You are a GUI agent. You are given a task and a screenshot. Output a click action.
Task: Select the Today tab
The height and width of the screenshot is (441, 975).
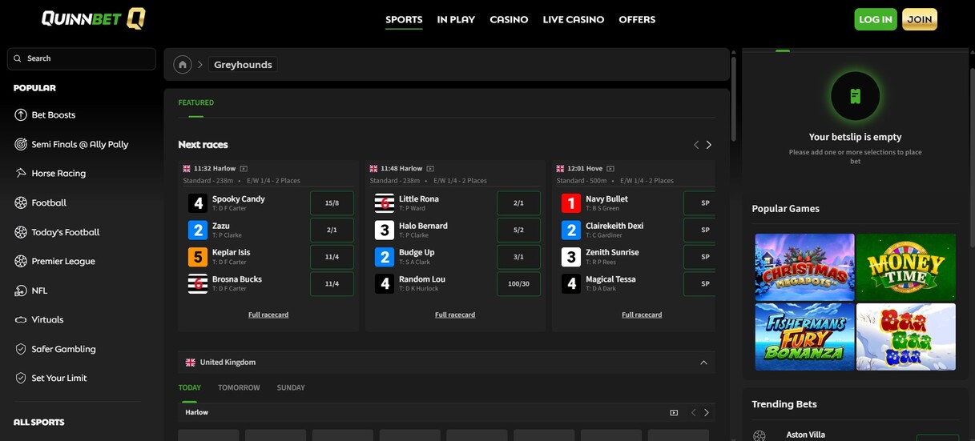(x=190, y=387)
